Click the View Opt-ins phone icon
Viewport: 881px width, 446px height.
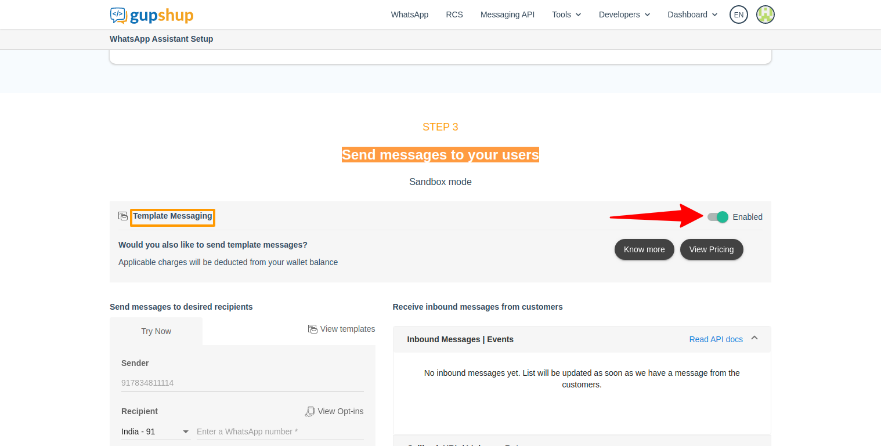point(310,411)
